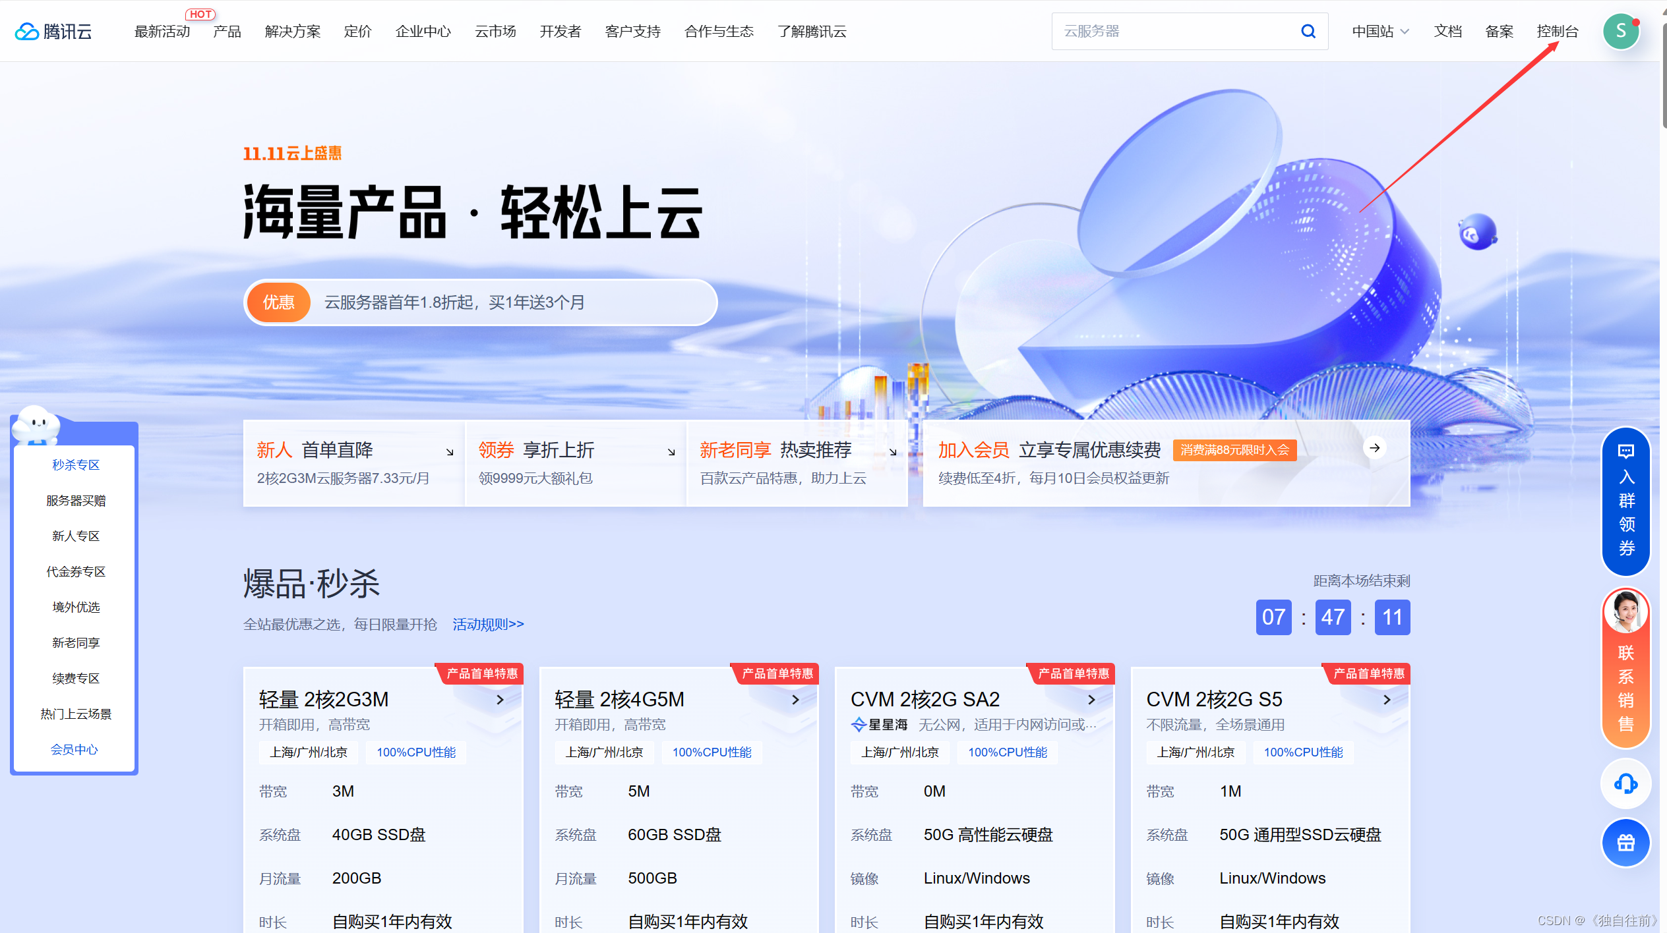Open the 产品 menu

coord(227,31)
